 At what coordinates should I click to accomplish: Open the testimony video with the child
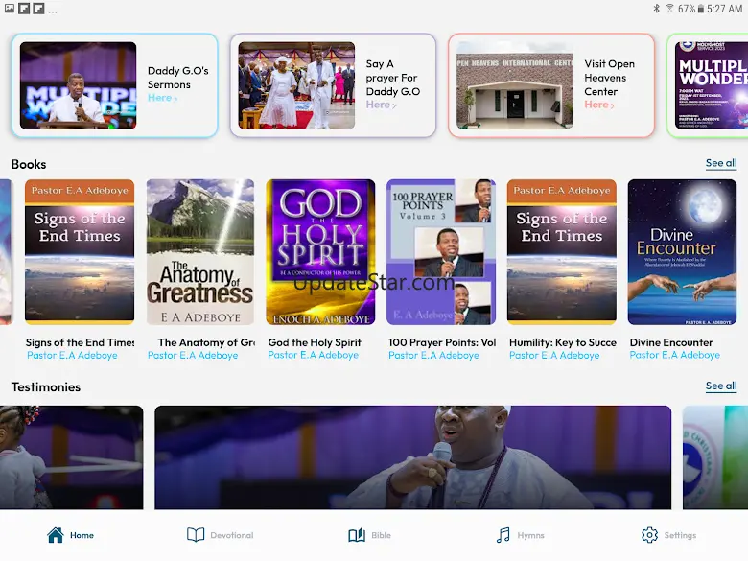point(72,457)
